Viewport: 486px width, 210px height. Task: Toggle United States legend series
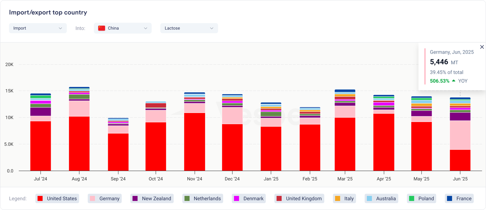click(57, 198)
